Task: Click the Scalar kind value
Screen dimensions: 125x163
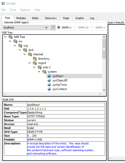Action: pos(31,128)
